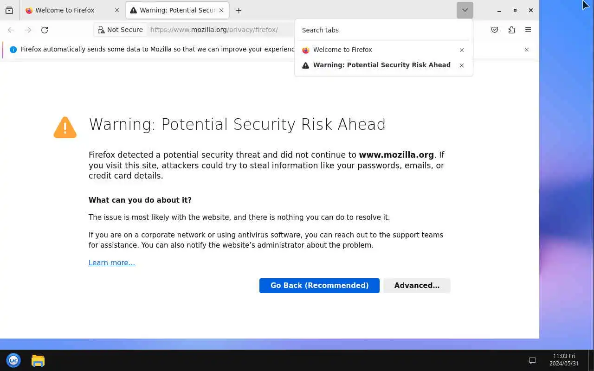
Task: Click the reload page icon
Action: tap(45, 30)
